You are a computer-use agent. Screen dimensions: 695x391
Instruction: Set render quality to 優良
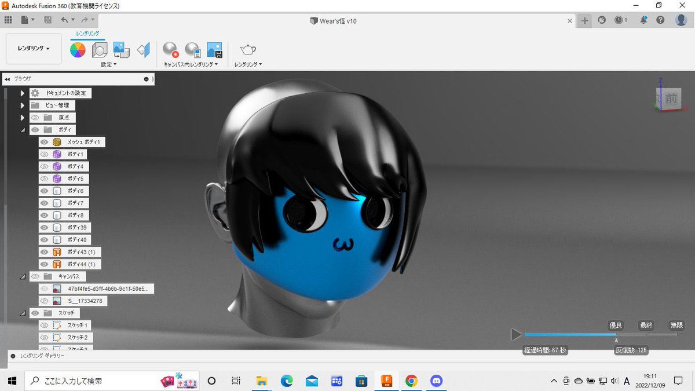pos(616,326)
